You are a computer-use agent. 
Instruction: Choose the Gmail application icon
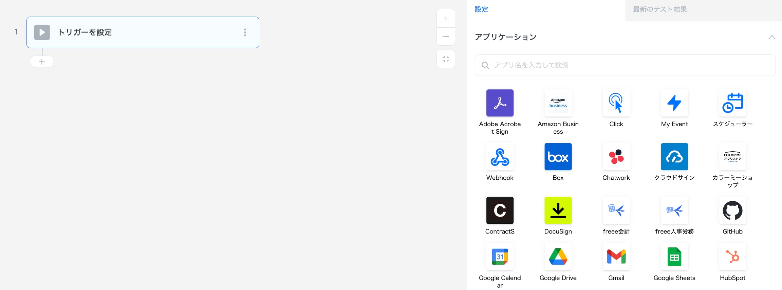point(616,257)
